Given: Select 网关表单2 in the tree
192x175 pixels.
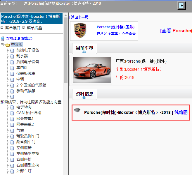Looking at the screenshot, I should point(25,124).
